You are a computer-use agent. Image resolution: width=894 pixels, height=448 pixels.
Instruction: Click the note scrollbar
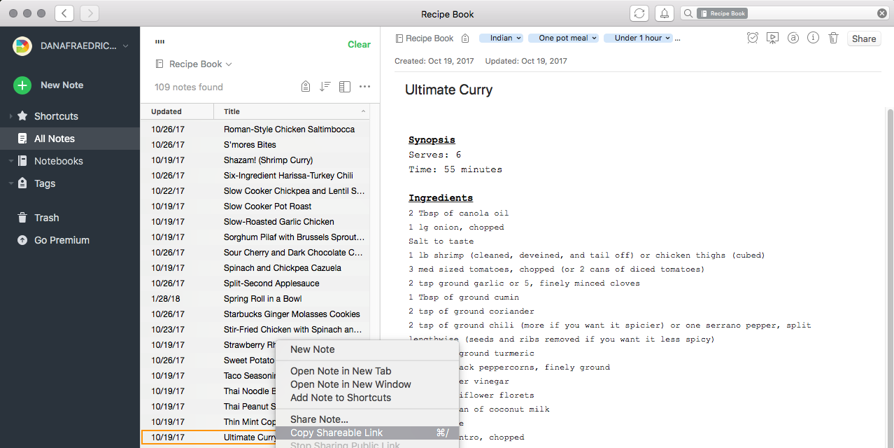890,278
